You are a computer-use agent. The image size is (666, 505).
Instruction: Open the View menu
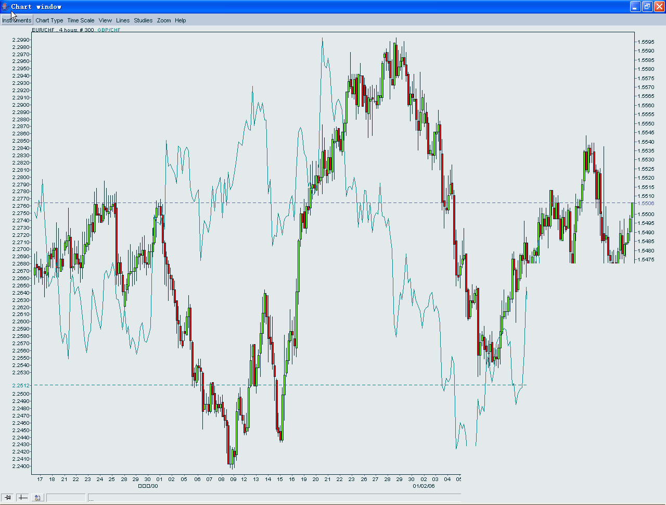(x=105, y=20)
